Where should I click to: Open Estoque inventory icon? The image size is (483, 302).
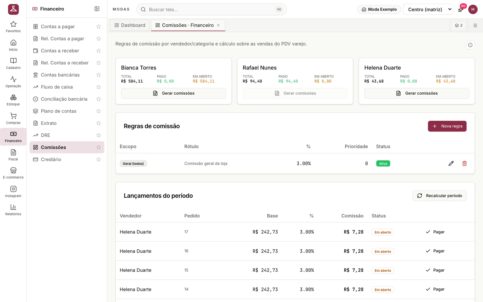[x=13, y=100]
